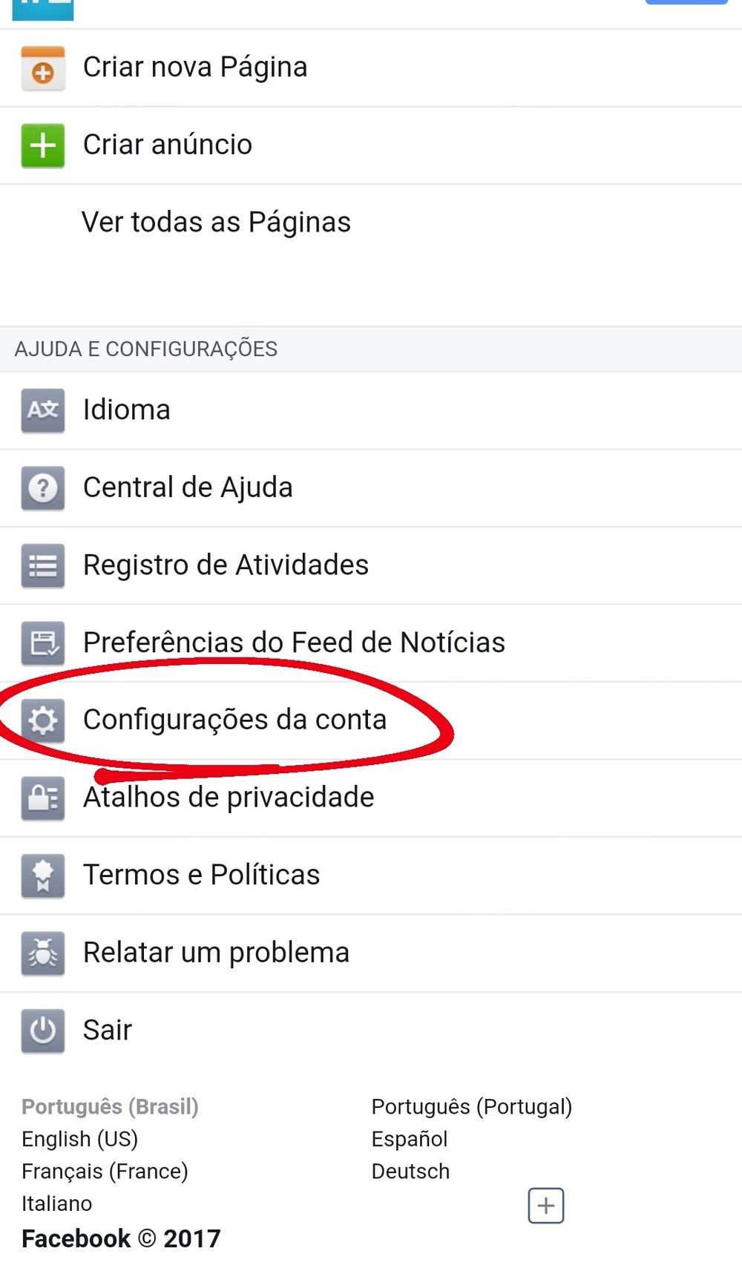Click the Registro de Atividades list icon
This screenshot has height=1274, width=742.
(43, 565)
